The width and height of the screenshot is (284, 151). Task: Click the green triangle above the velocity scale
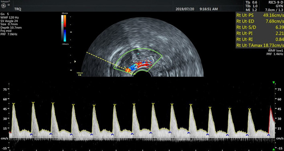click(x=274, y=83)
